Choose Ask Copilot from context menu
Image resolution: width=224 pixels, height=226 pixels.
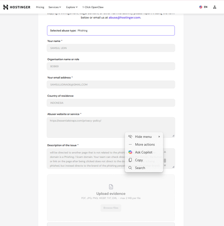pos(144,152)
